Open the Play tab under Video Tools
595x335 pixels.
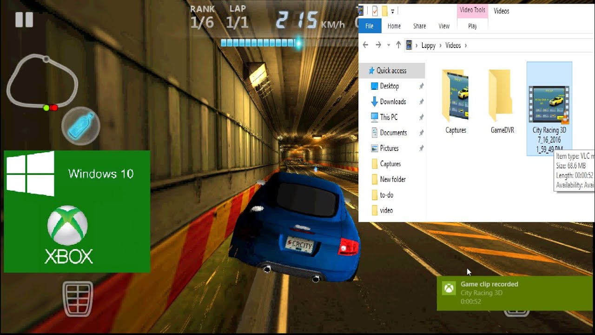click(x=473, y=26)
